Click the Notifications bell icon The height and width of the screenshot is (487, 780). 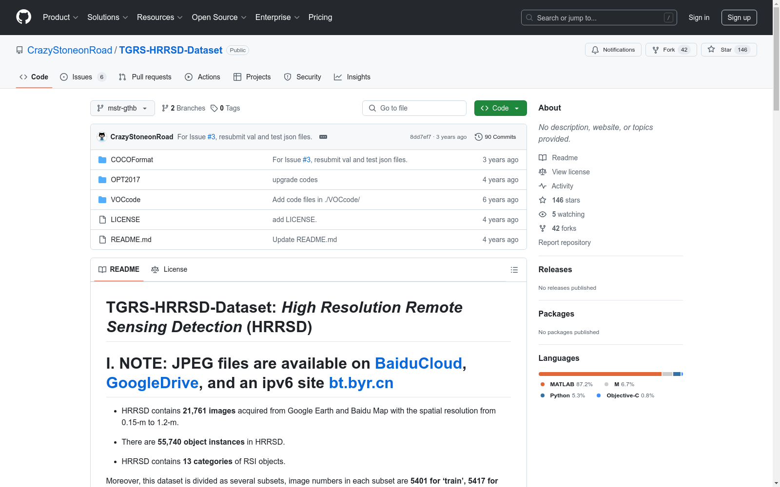tap(595, 50)
